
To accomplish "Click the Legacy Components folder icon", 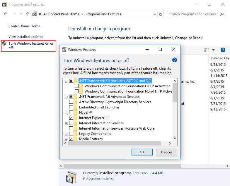I will [x=75, y=134].
